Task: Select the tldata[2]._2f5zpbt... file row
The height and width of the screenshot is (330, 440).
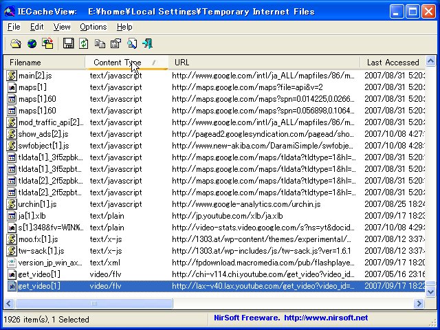Action: click(215, 192)
